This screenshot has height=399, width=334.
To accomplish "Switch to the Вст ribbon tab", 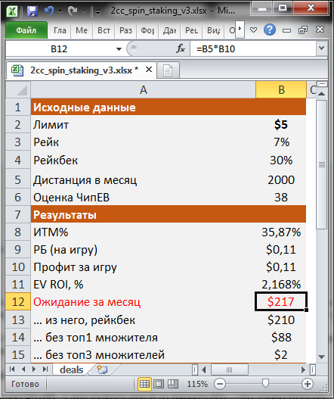I will click(104, 30).
